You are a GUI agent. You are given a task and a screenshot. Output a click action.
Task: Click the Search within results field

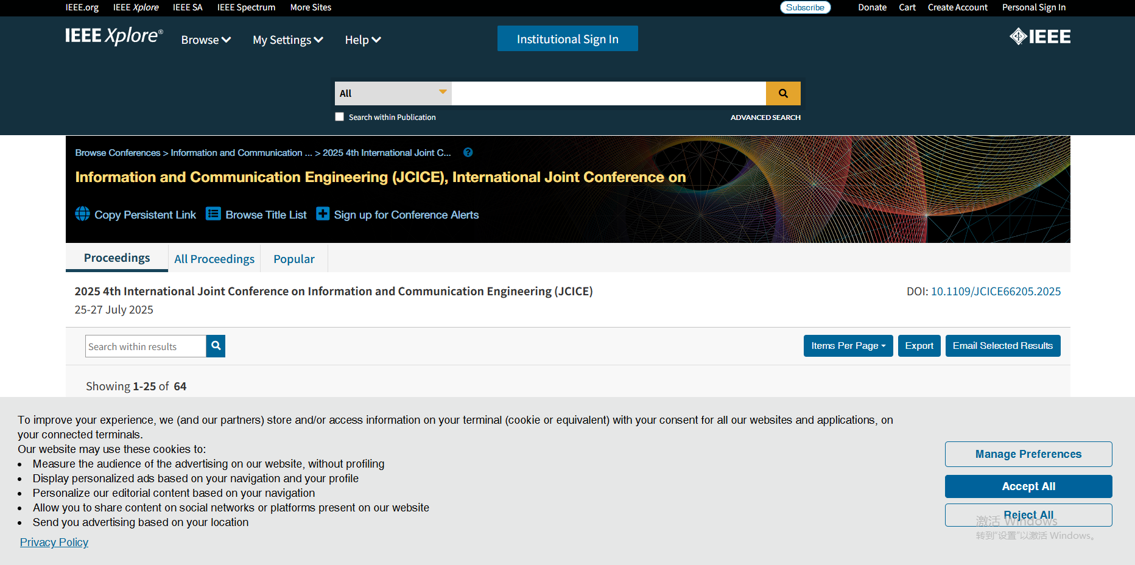click(146, 346)
